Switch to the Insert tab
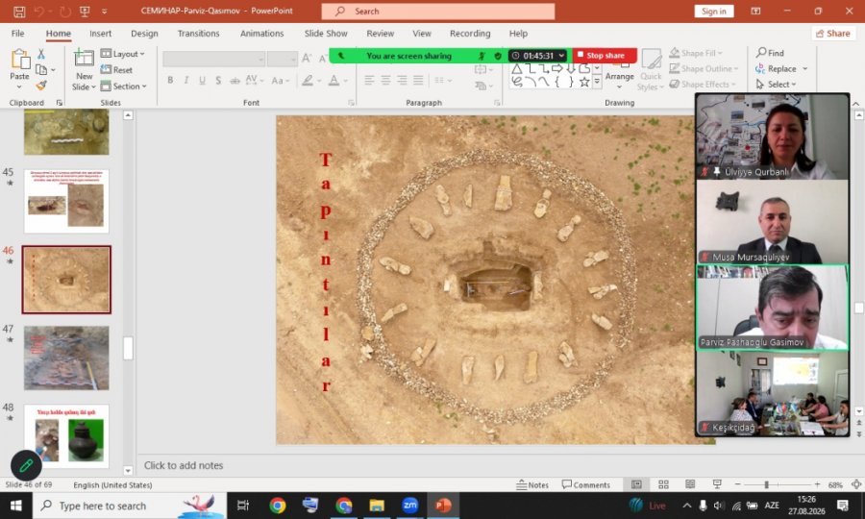This screenshot has height=519, width=865. (100, 33)
